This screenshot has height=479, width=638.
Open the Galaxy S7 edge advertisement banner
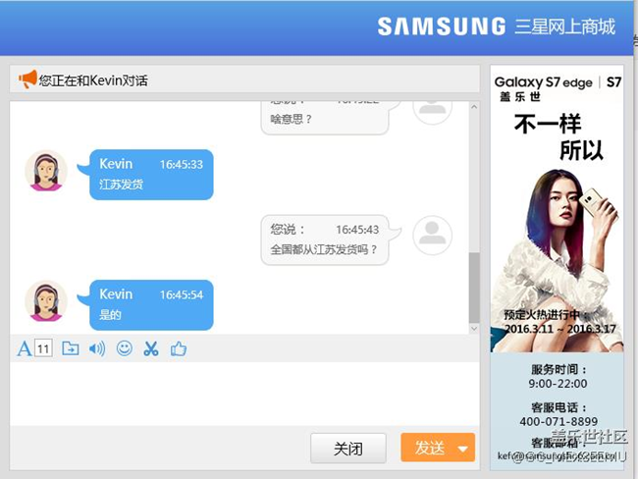[557, 206]
